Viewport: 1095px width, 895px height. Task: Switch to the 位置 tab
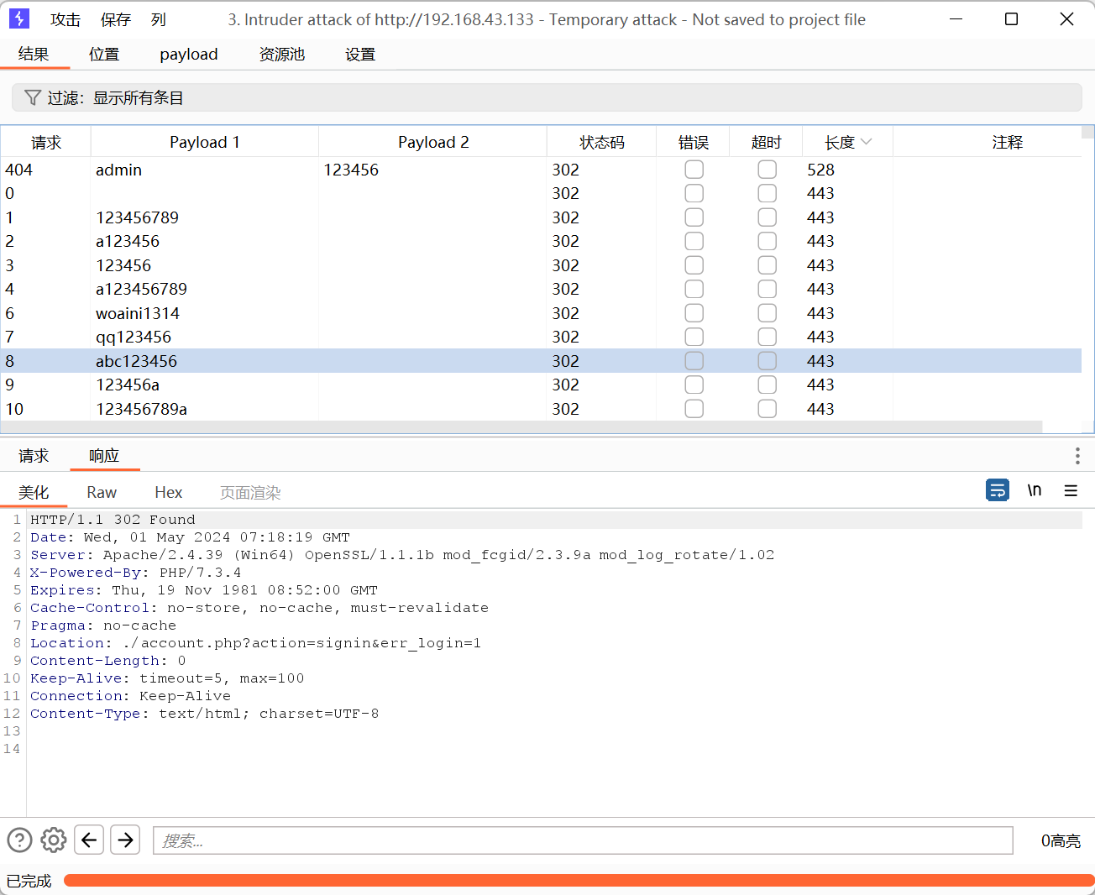(x=104, y=55)
